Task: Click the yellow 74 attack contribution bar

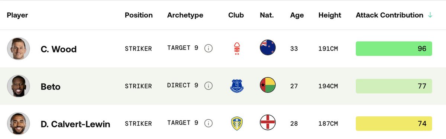Action: point(394,123)
